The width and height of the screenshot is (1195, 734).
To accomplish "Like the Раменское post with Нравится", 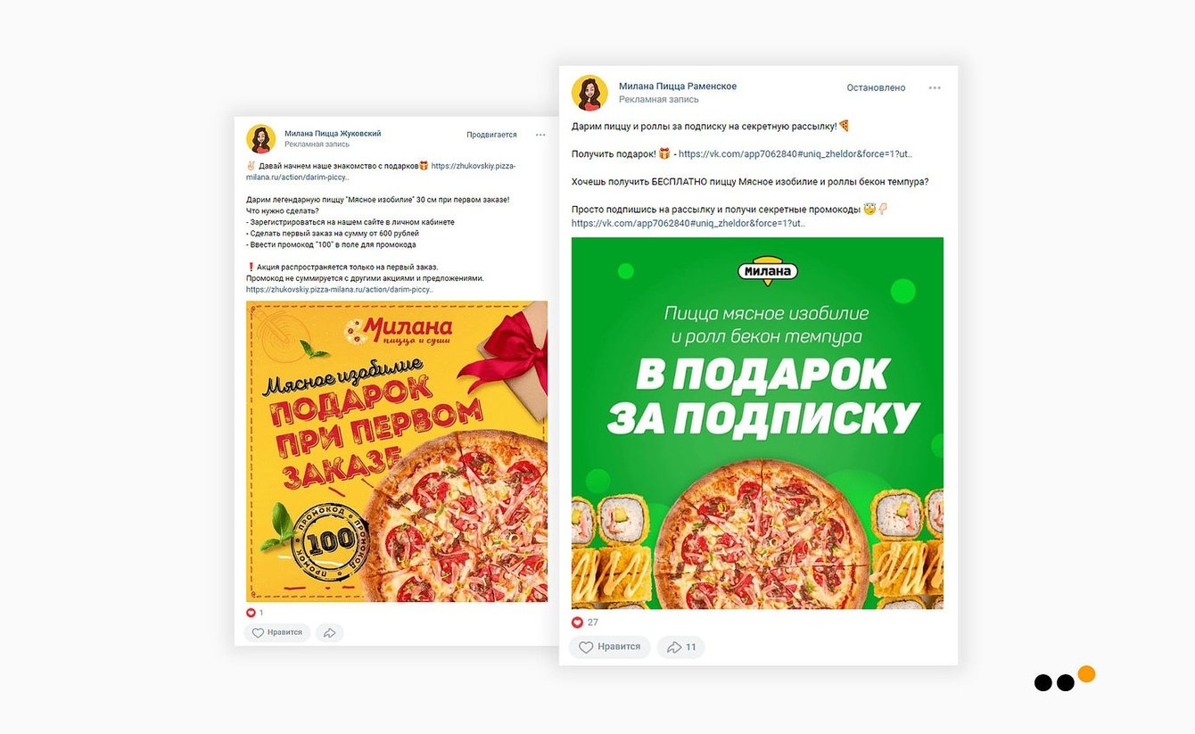I will click(x=610, y=647).
